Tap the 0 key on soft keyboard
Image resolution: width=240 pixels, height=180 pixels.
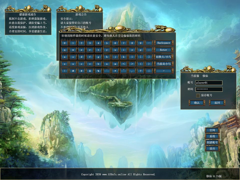[64, 43]
